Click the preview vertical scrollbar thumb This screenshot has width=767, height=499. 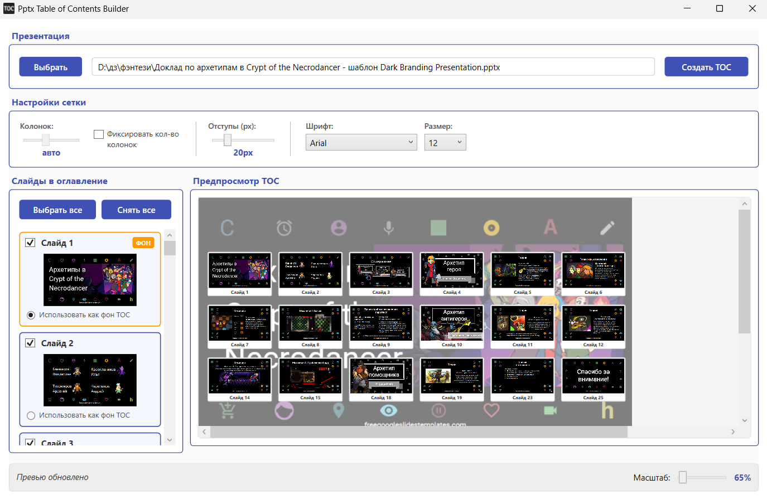click(x=745, y=272)
